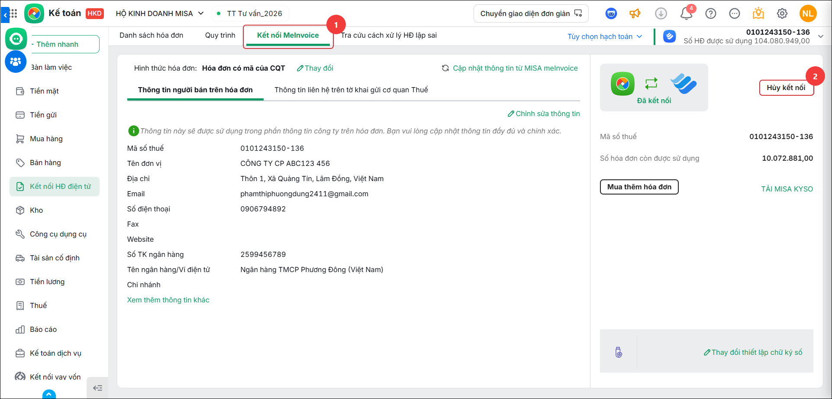Open the Chỉnh sửa thông tin link
This screenshot has height=399, width=832.
click(x=544, y=114)
